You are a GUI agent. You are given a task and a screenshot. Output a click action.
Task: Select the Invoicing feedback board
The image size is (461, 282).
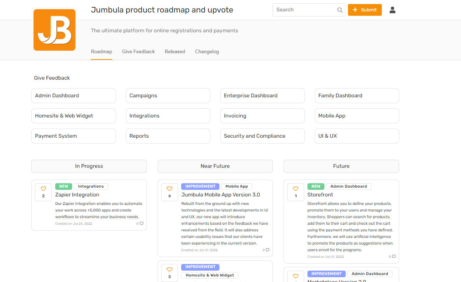263,116
